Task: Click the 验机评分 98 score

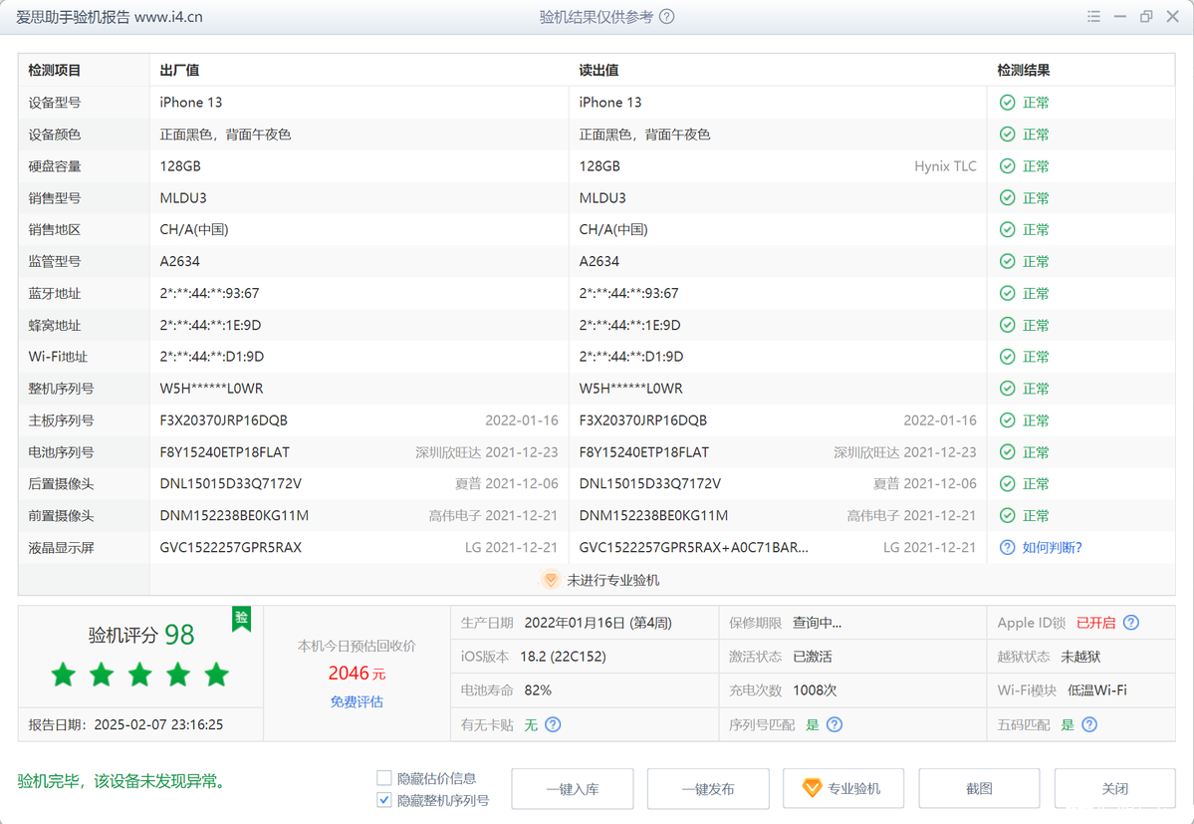Action: point(141,635)
